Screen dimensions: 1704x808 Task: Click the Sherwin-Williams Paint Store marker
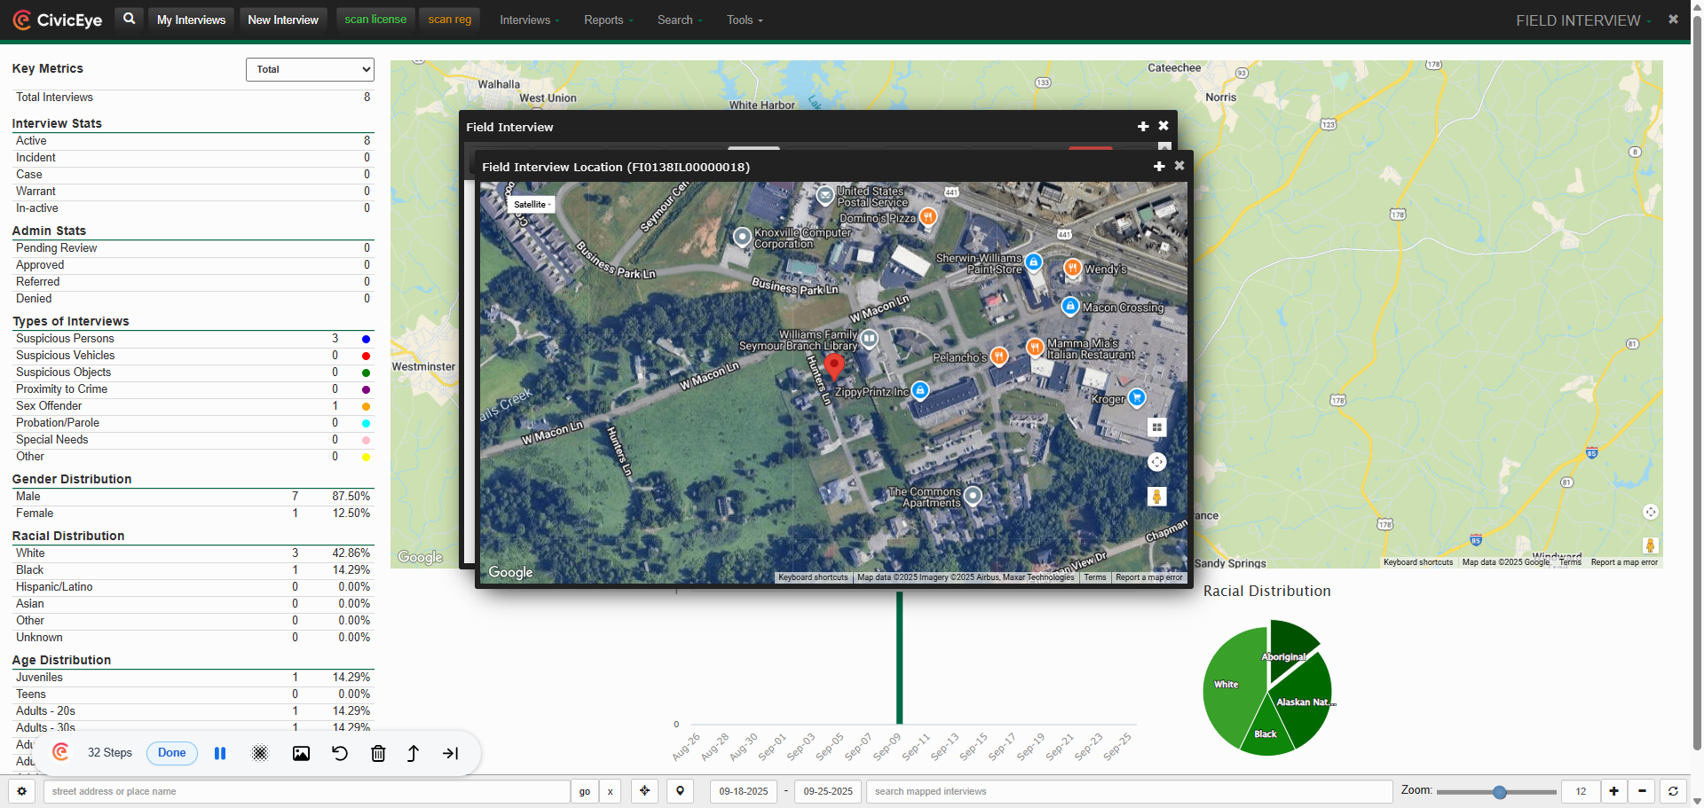1033,263
